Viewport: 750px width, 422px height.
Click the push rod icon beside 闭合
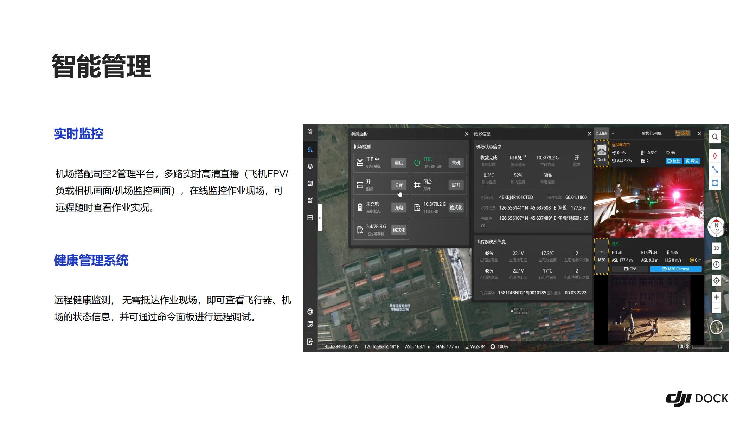click(x=417, y=185)
